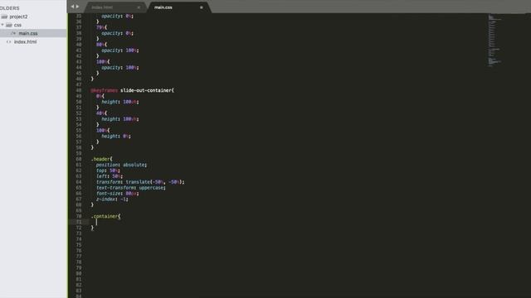Viewport: 531px width, 298px height.
Task: Click the position: absolute; line
Action: 122,165
